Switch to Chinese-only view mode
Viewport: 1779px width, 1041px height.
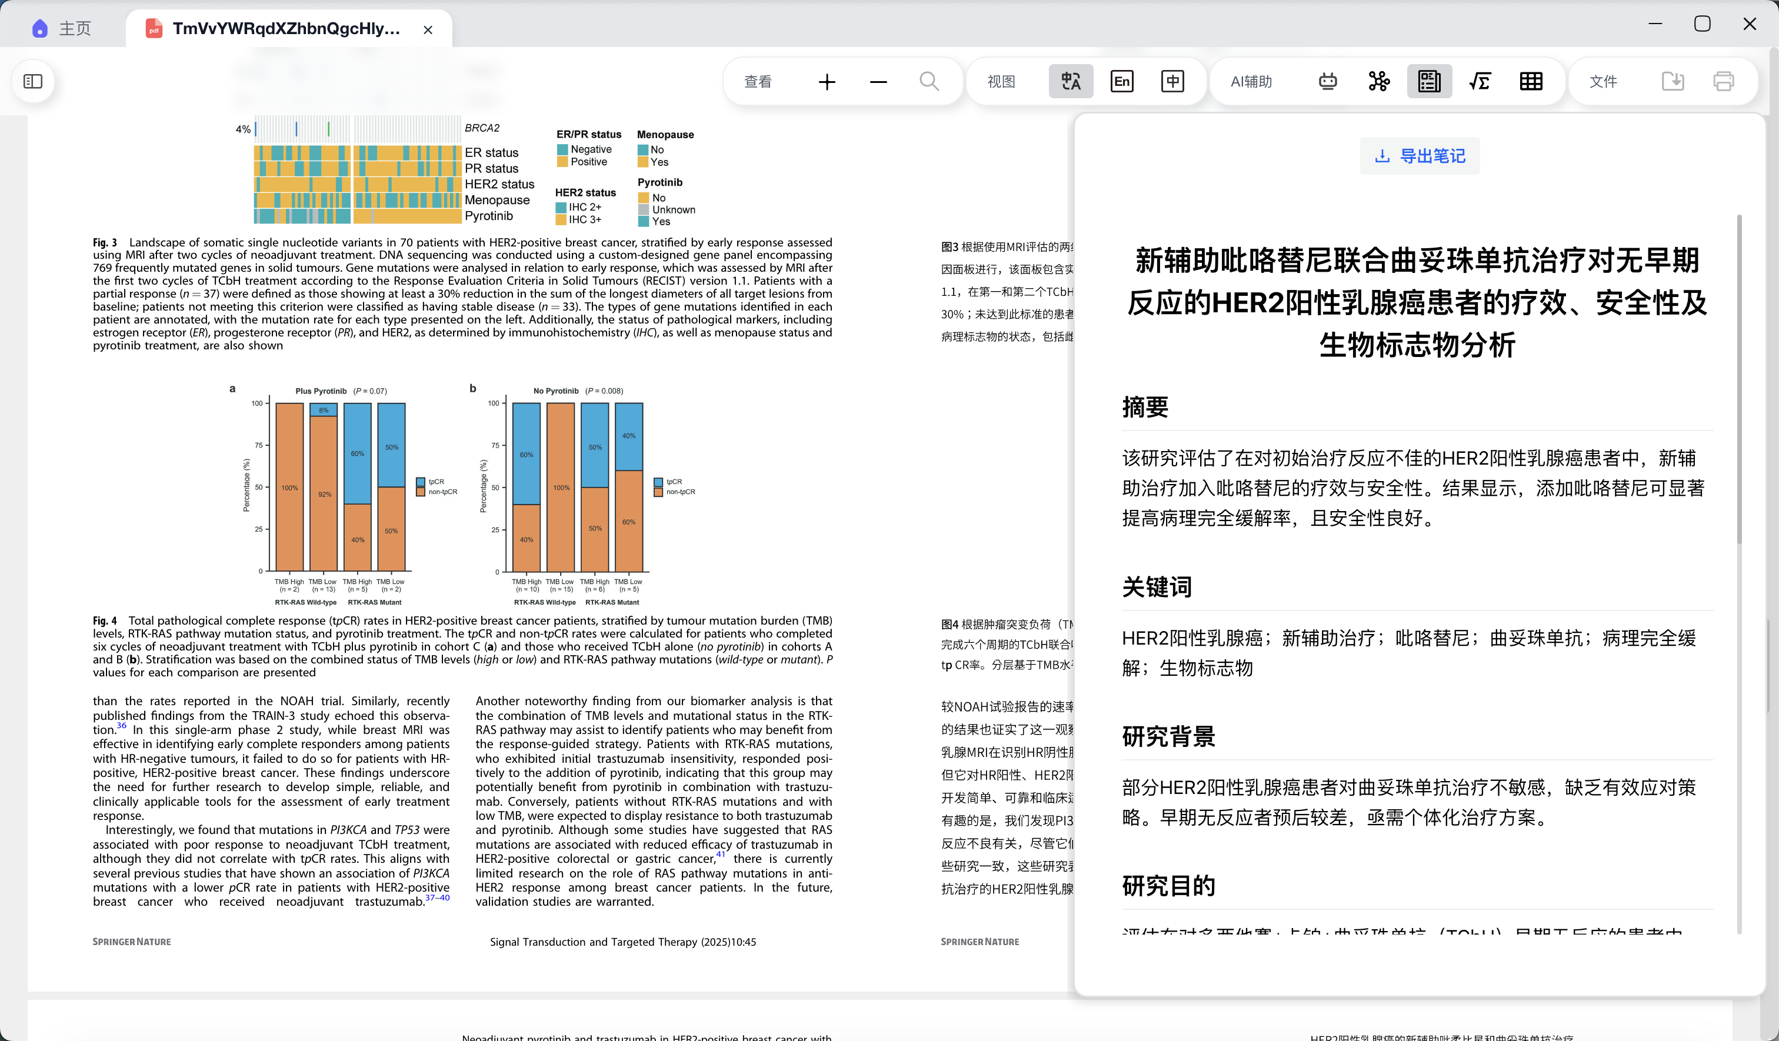click(1172, 82)
